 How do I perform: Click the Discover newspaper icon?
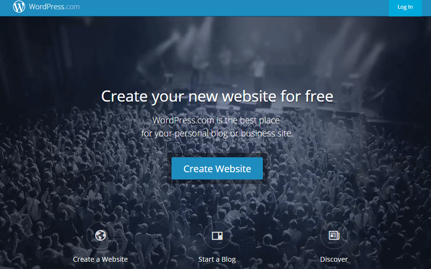(x=334, y=236)
